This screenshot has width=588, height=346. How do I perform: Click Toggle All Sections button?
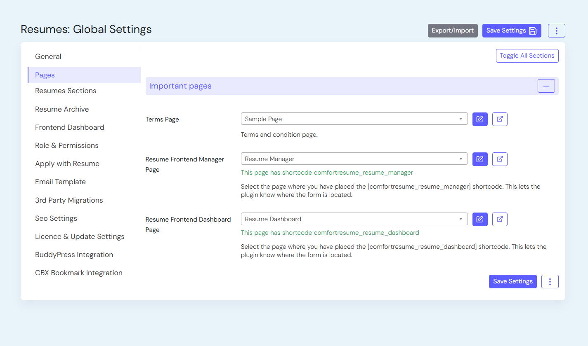[x=527, y=56]
